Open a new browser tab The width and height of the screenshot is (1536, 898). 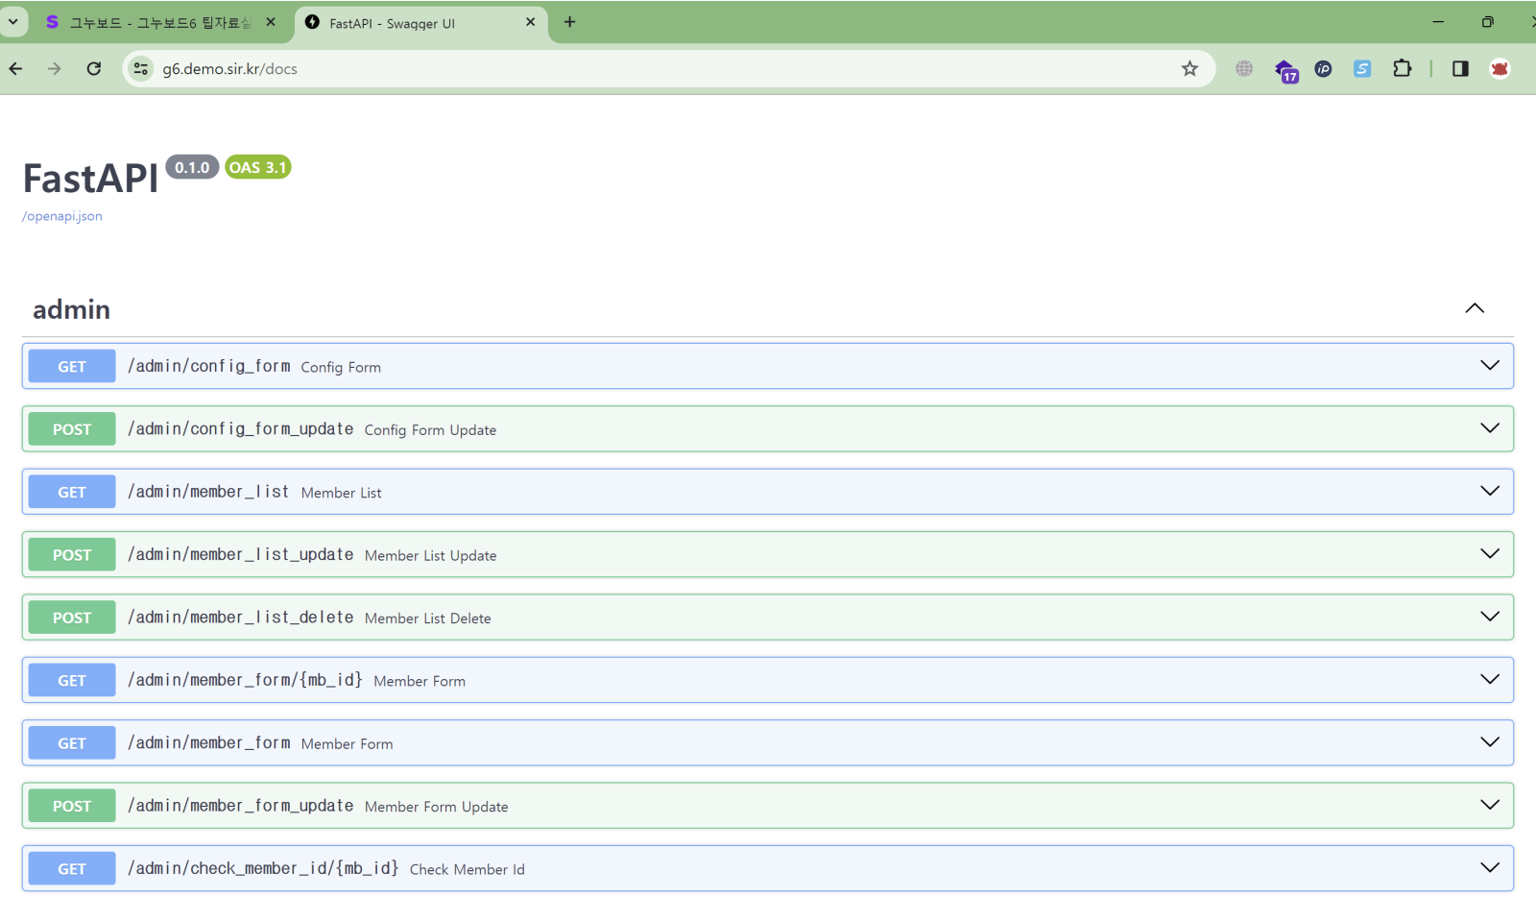point(570,22)
